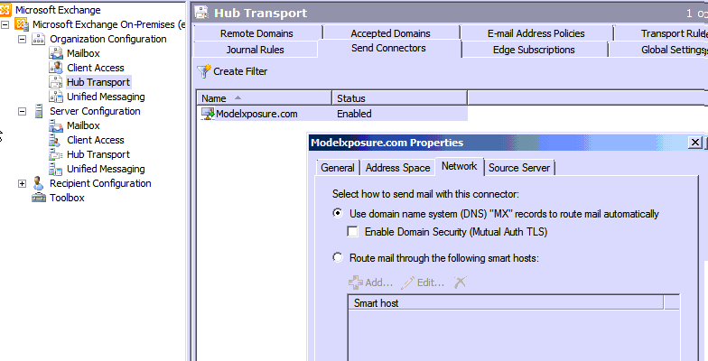Collapse the Microsoft Exchange On-Premises node

click(5, 24)
